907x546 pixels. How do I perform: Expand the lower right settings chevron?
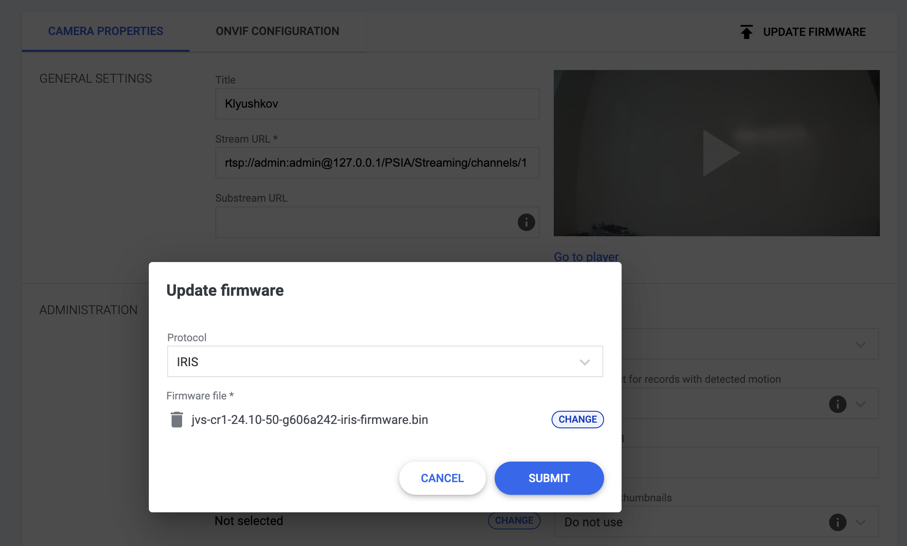click(x=860, y=523)
